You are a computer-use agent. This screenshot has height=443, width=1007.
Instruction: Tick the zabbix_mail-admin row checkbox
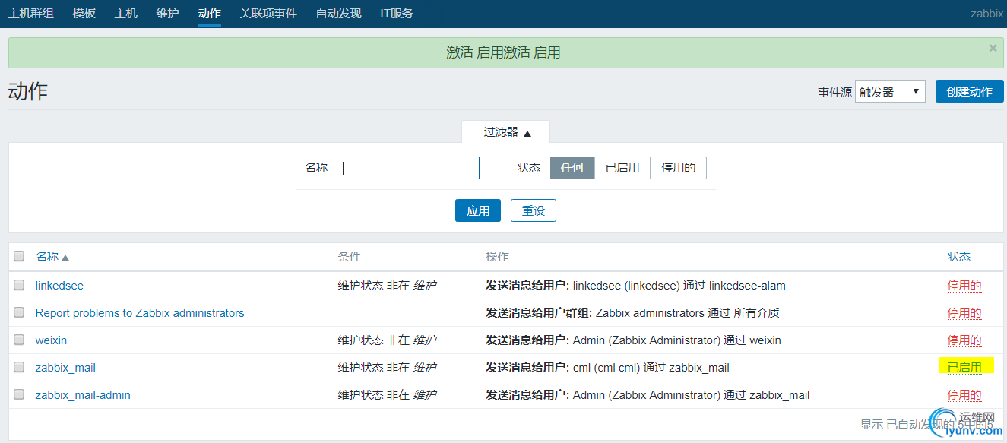coord(19,394)
